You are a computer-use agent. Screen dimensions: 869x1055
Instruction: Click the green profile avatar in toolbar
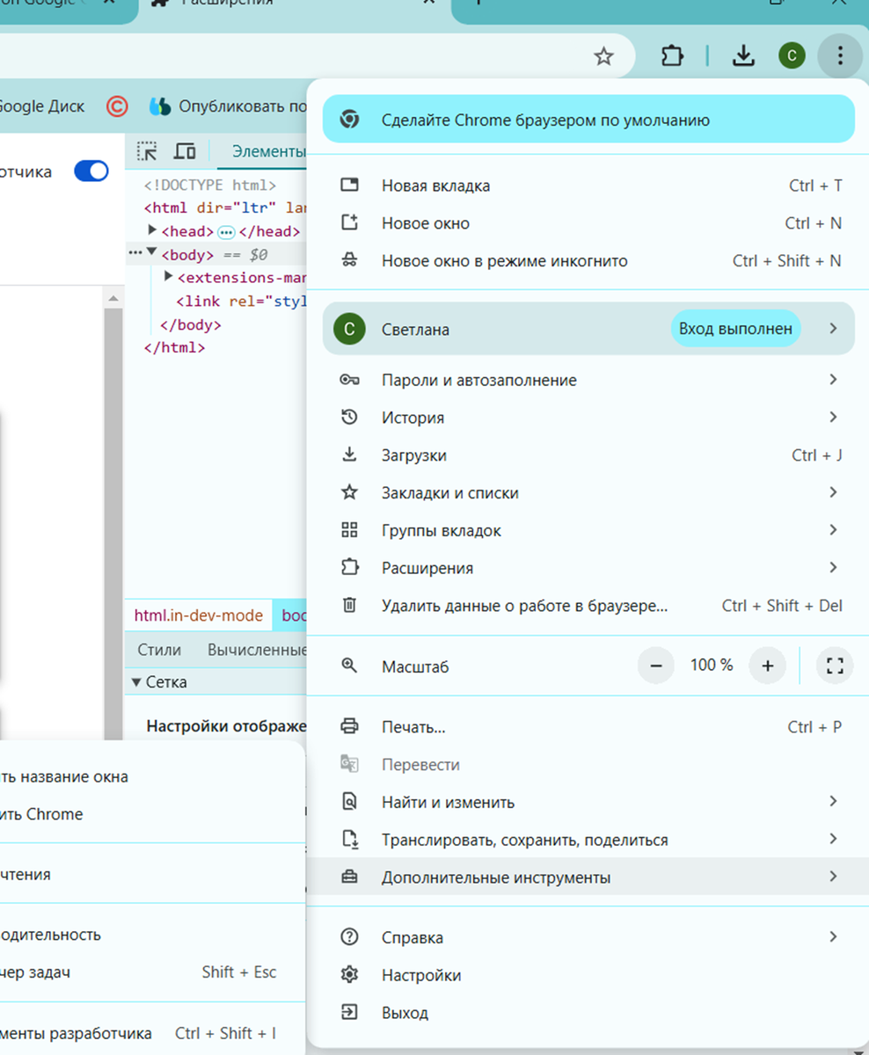pyautogui.click(x=792, y=57)
